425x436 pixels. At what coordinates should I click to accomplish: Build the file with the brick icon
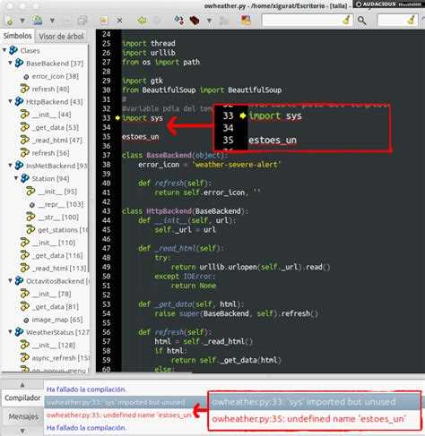[x=195, y=21]
